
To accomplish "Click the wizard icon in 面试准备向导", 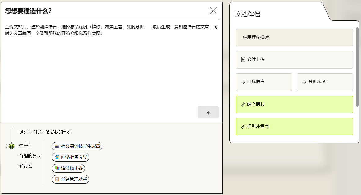I will (x=57, y=157).
